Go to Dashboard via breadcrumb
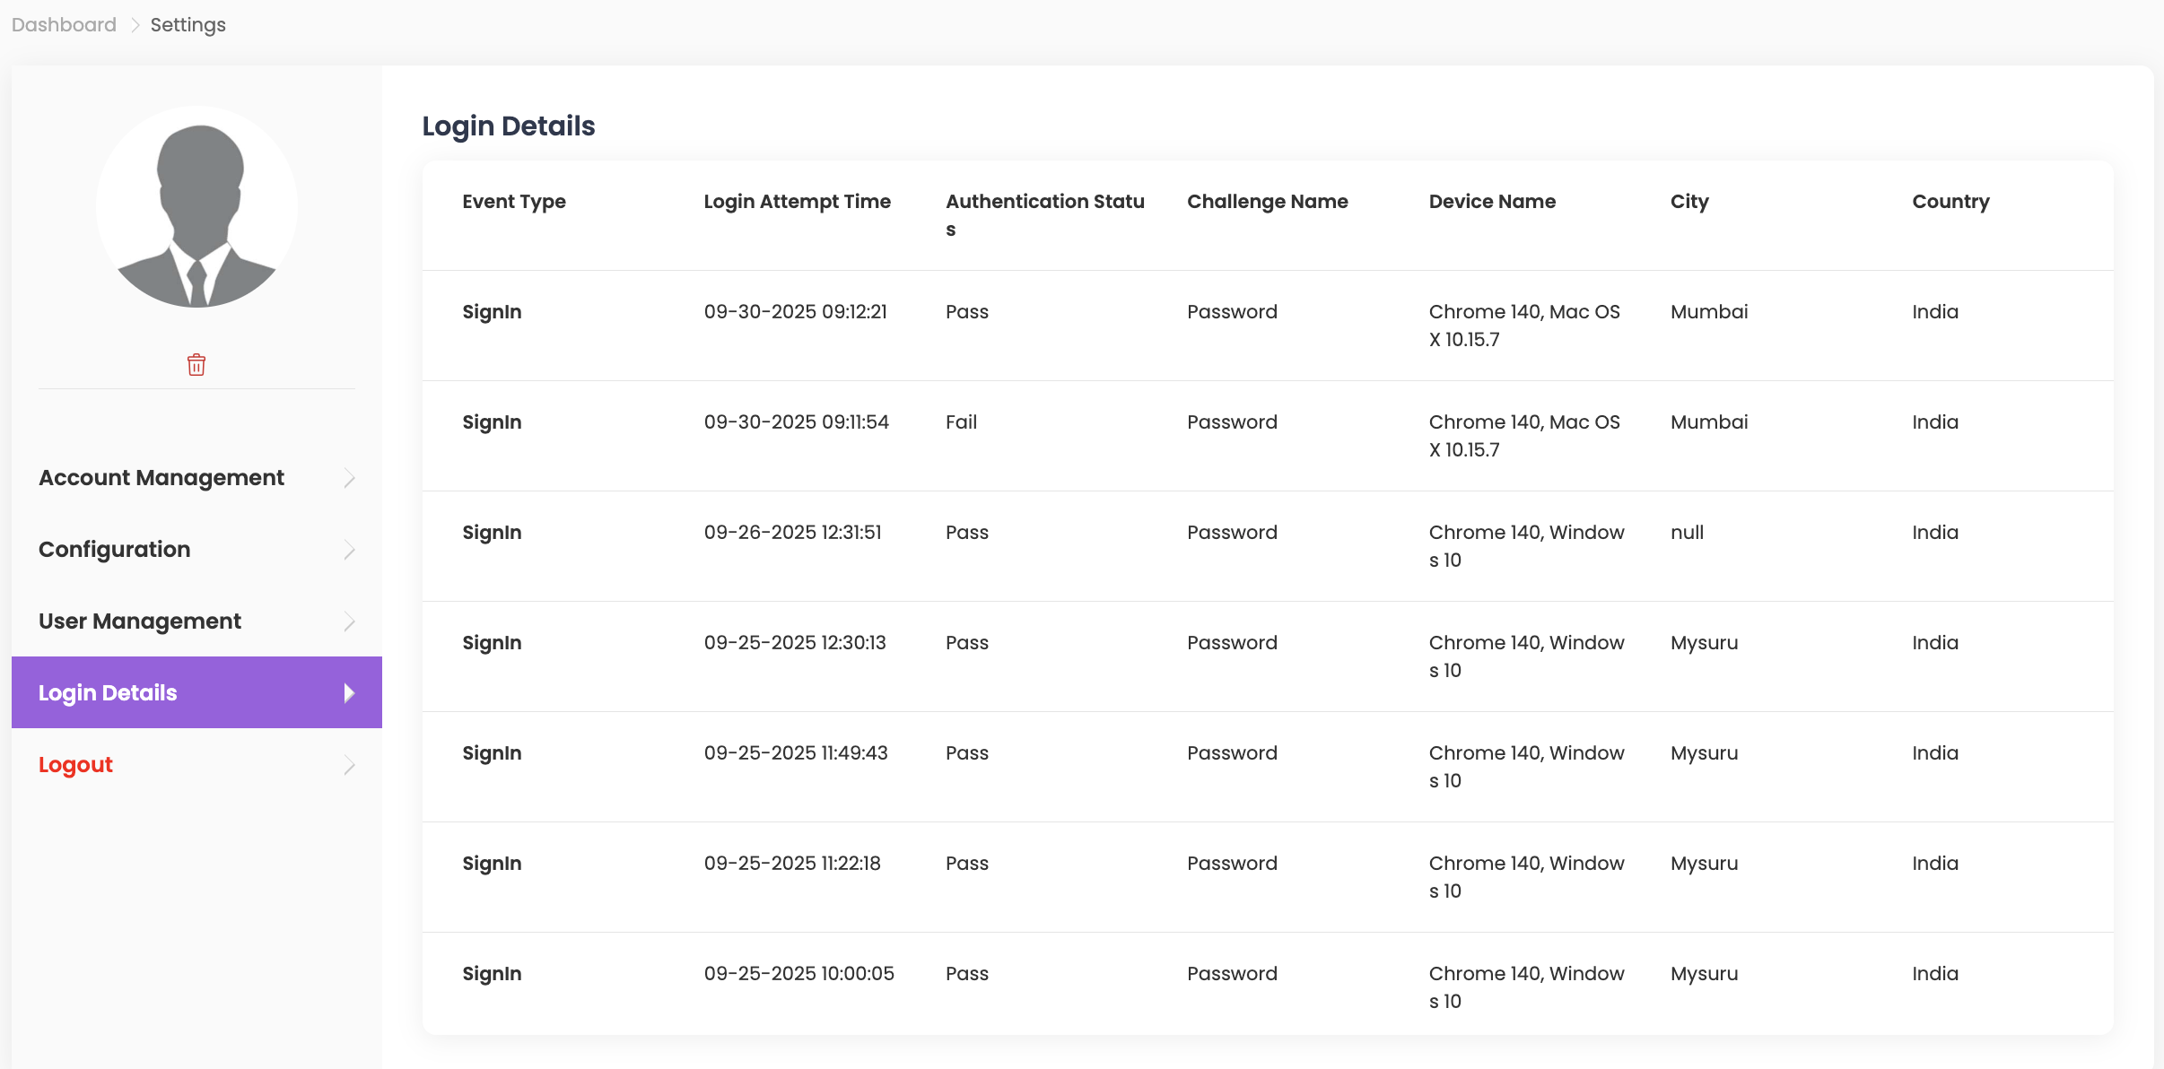 64,25
